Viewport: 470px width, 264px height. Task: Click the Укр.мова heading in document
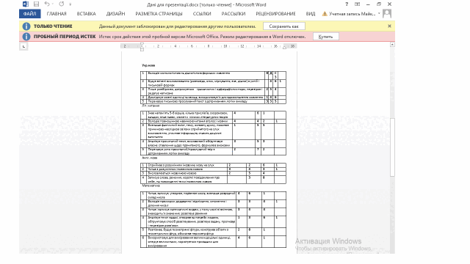tap(148, 65)
